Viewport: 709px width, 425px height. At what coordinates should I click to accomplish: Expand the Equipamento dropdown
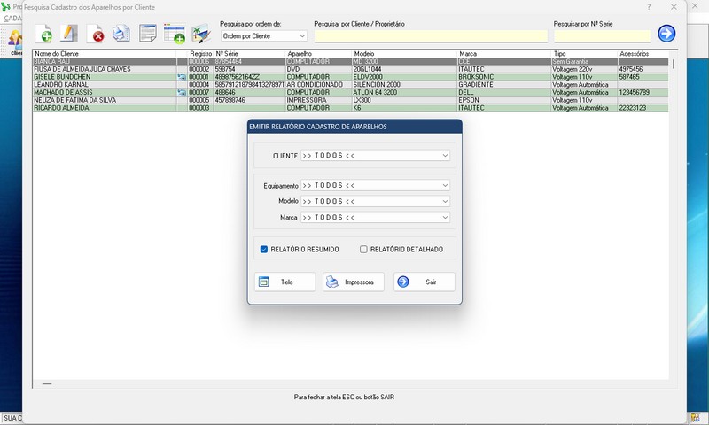pos(375,185)
